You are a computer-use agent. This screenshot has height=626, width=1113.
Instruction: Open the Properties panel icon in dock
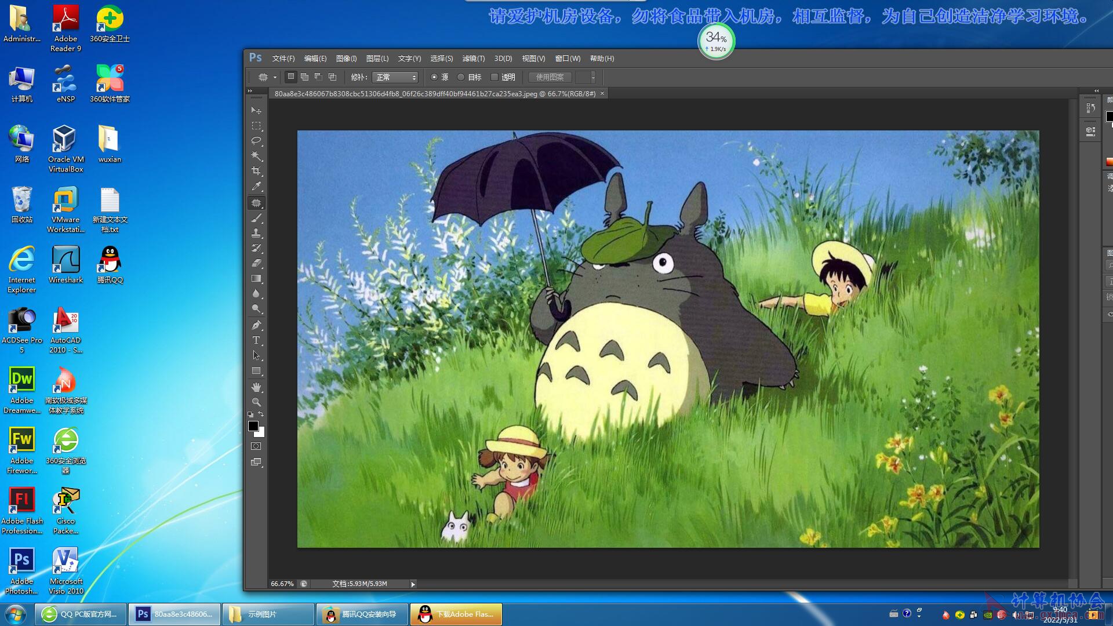click(x=1090, y=132)
